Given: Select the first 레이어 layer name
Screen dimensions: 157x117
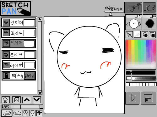Looking at the screenshot, I should pyautogui.click(x=17, y=22).
